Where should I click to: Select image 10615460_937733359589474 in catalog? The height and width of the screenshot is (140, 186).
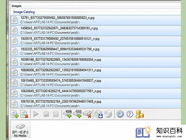coord(96,83)
